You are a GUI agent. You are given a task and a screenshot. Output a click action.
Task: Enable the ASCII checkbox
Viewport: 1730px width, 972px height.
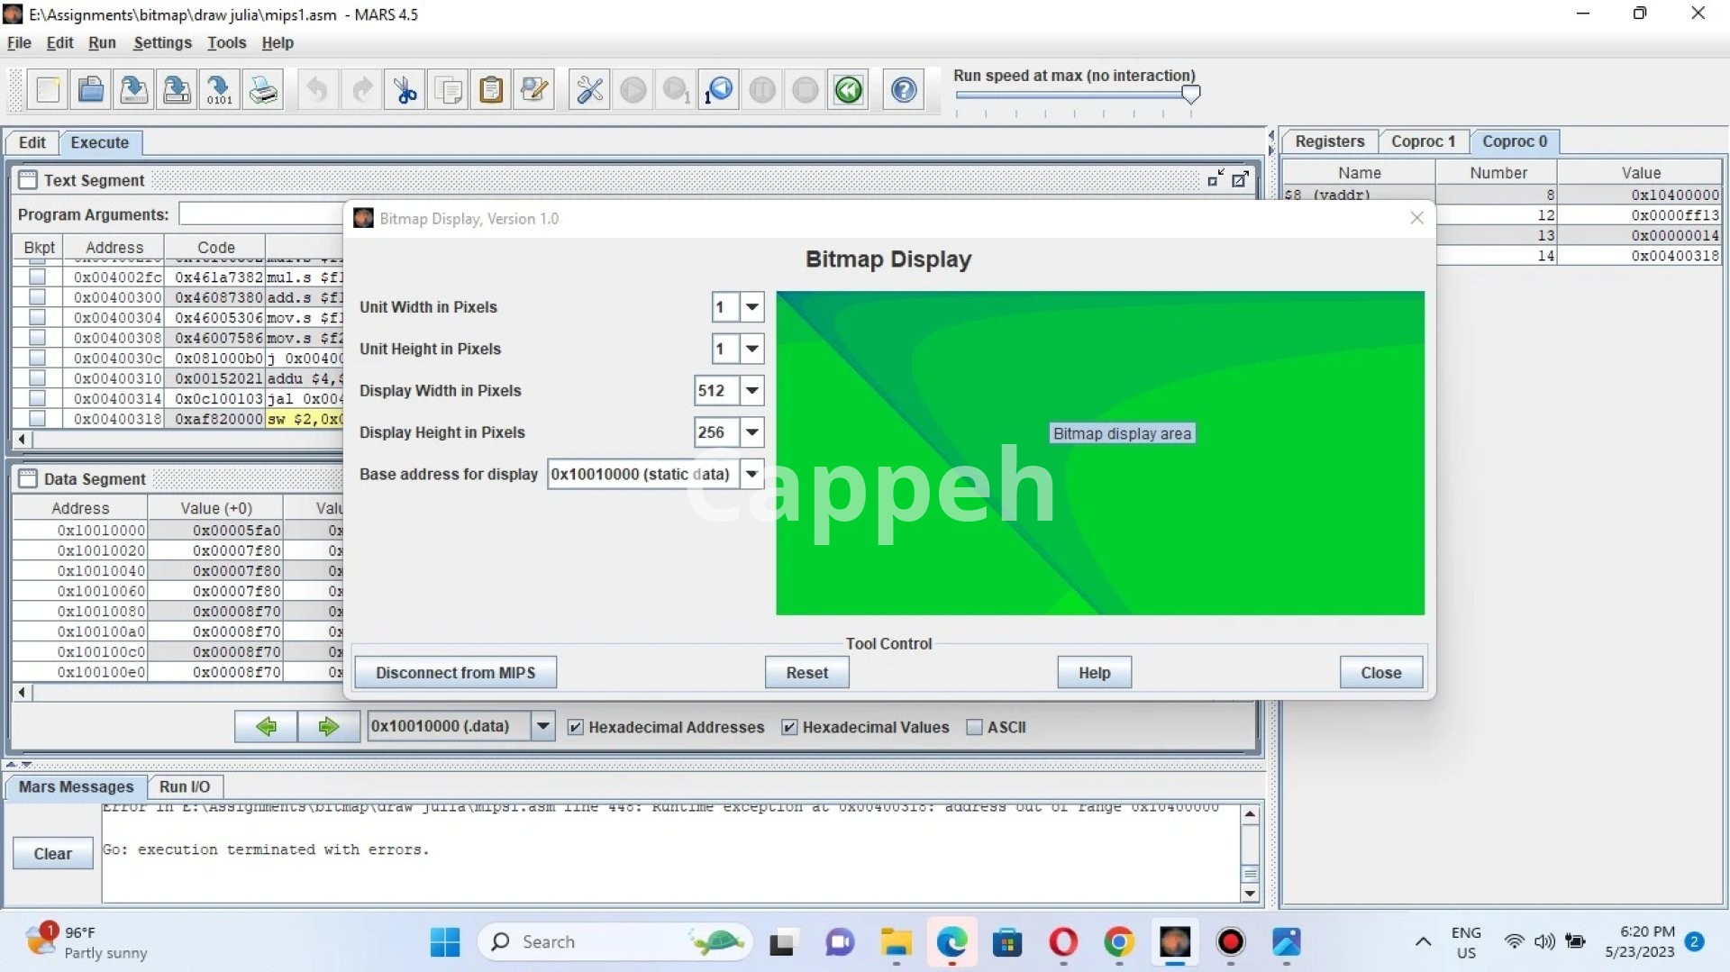pos(974,728)
